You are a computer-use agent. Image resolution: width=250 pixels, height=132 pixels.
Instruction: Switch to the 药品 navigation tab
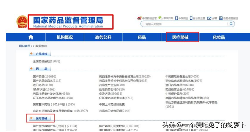point(142,37)
